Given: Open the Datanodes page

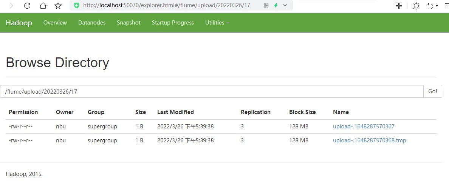Looking at the screenshot, I should pos(92,23).
